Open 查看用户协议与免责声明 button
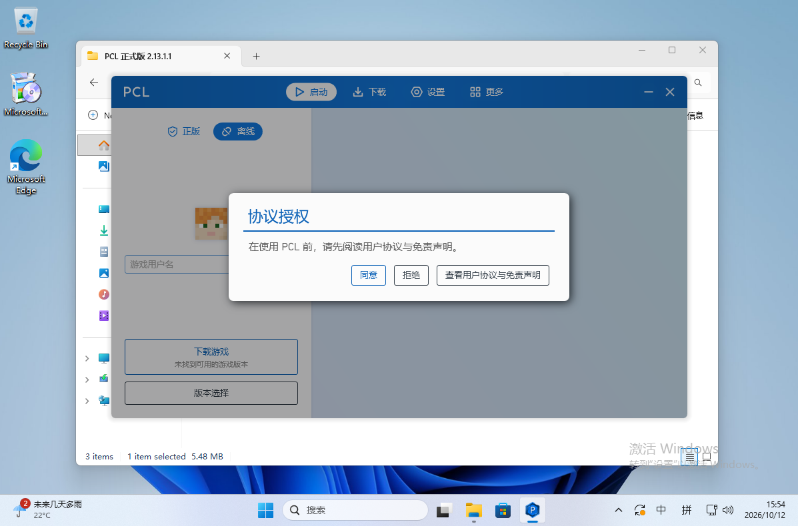 (x=493, y=275)
